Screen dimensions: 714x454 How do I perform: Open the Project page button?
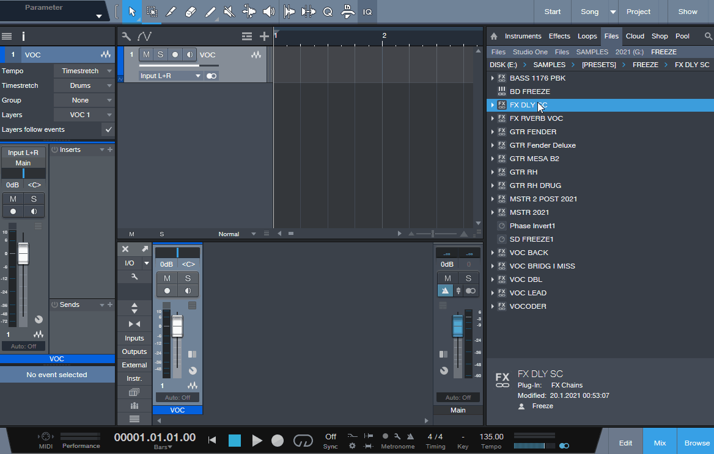[x=638, y=12]
